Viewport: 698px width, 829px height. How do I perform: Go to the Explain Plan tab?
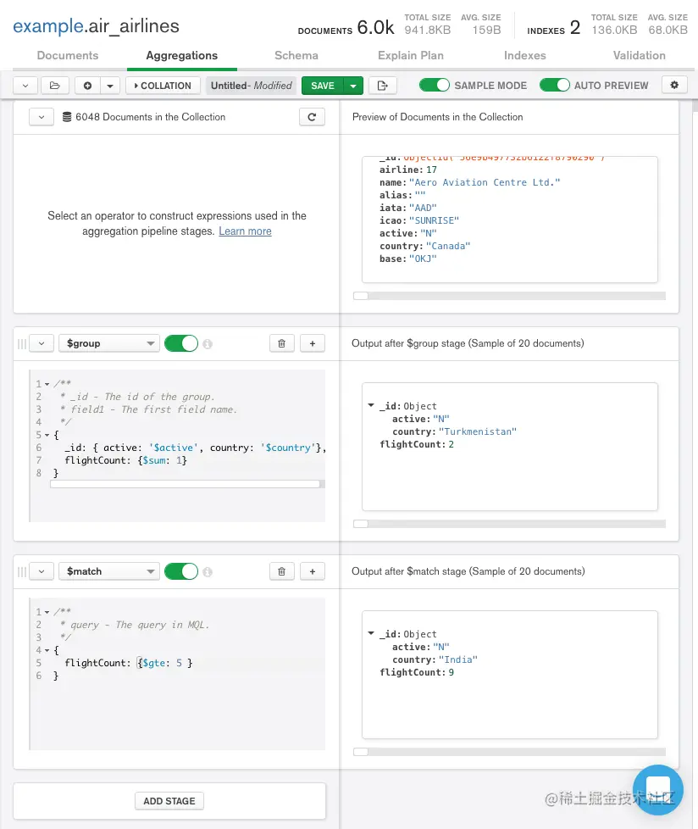point(411,55)
